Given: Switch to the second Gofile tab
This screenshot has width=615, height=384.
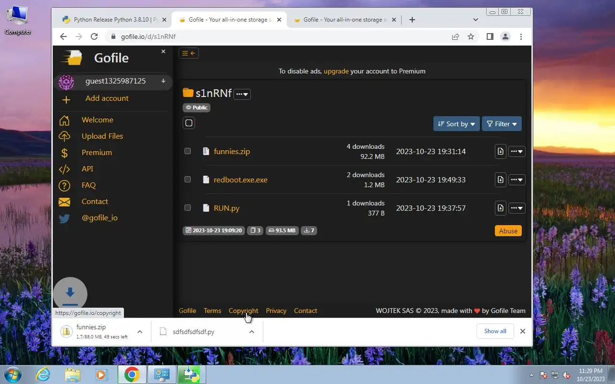Looking at the screenshot, I should pos(345,20).
